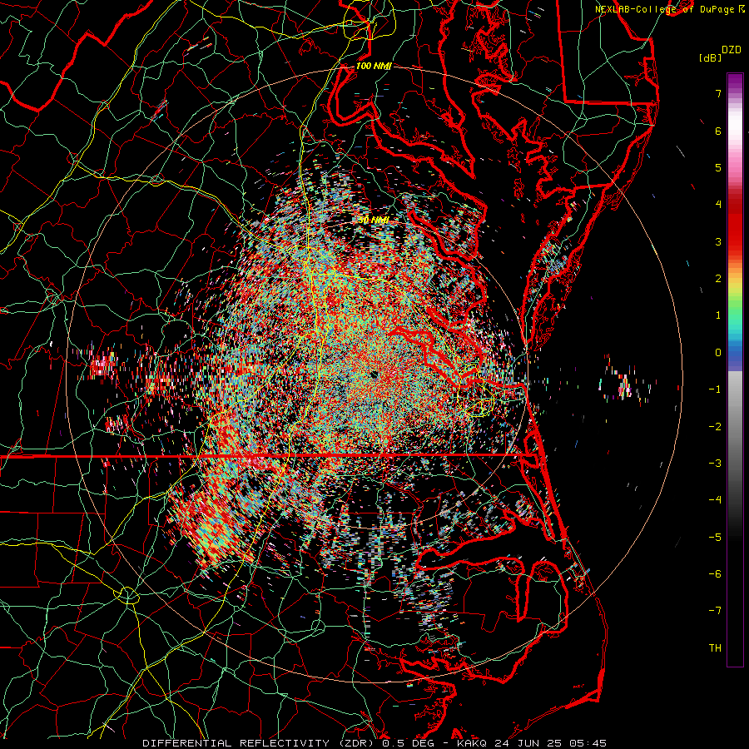Click the positive 6 scale value
749x749 pixels.
718,131
